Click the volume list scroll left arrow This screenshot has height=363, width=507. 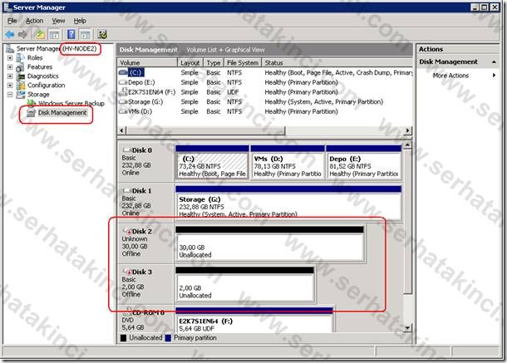click(x=122, y=130)
